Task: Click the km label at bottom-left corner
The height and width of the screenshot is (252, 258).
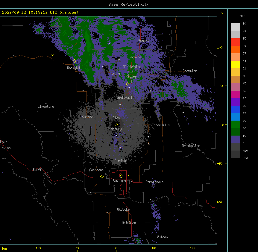Action: [x=4, y=249]
